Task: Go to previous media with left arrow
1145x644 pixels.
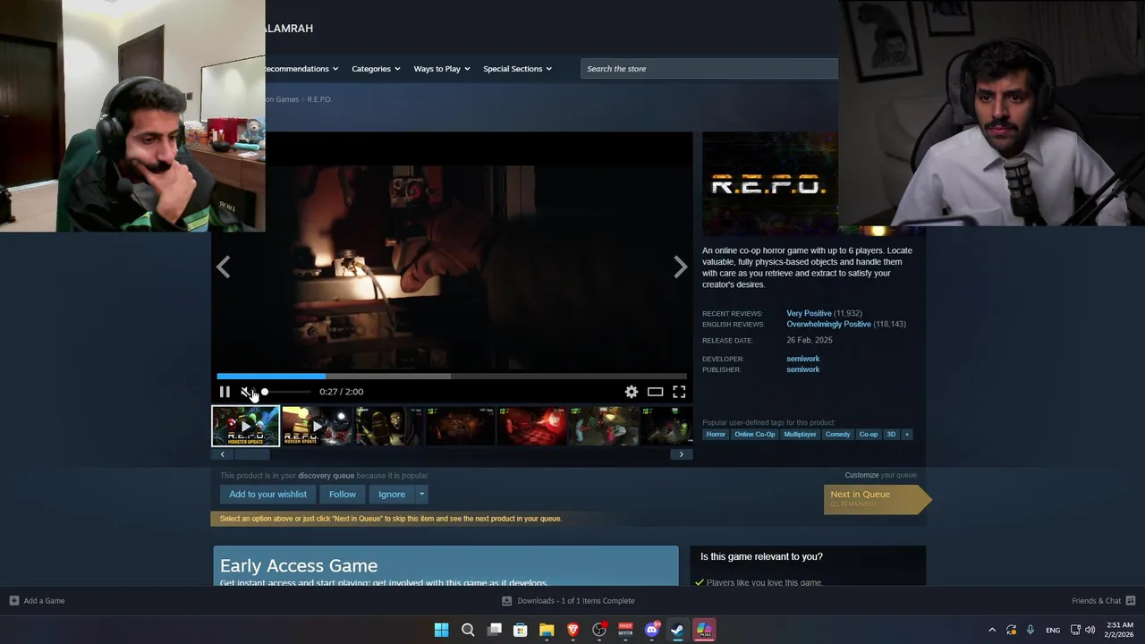Action: pyautogui.click(x=223, y=267)
